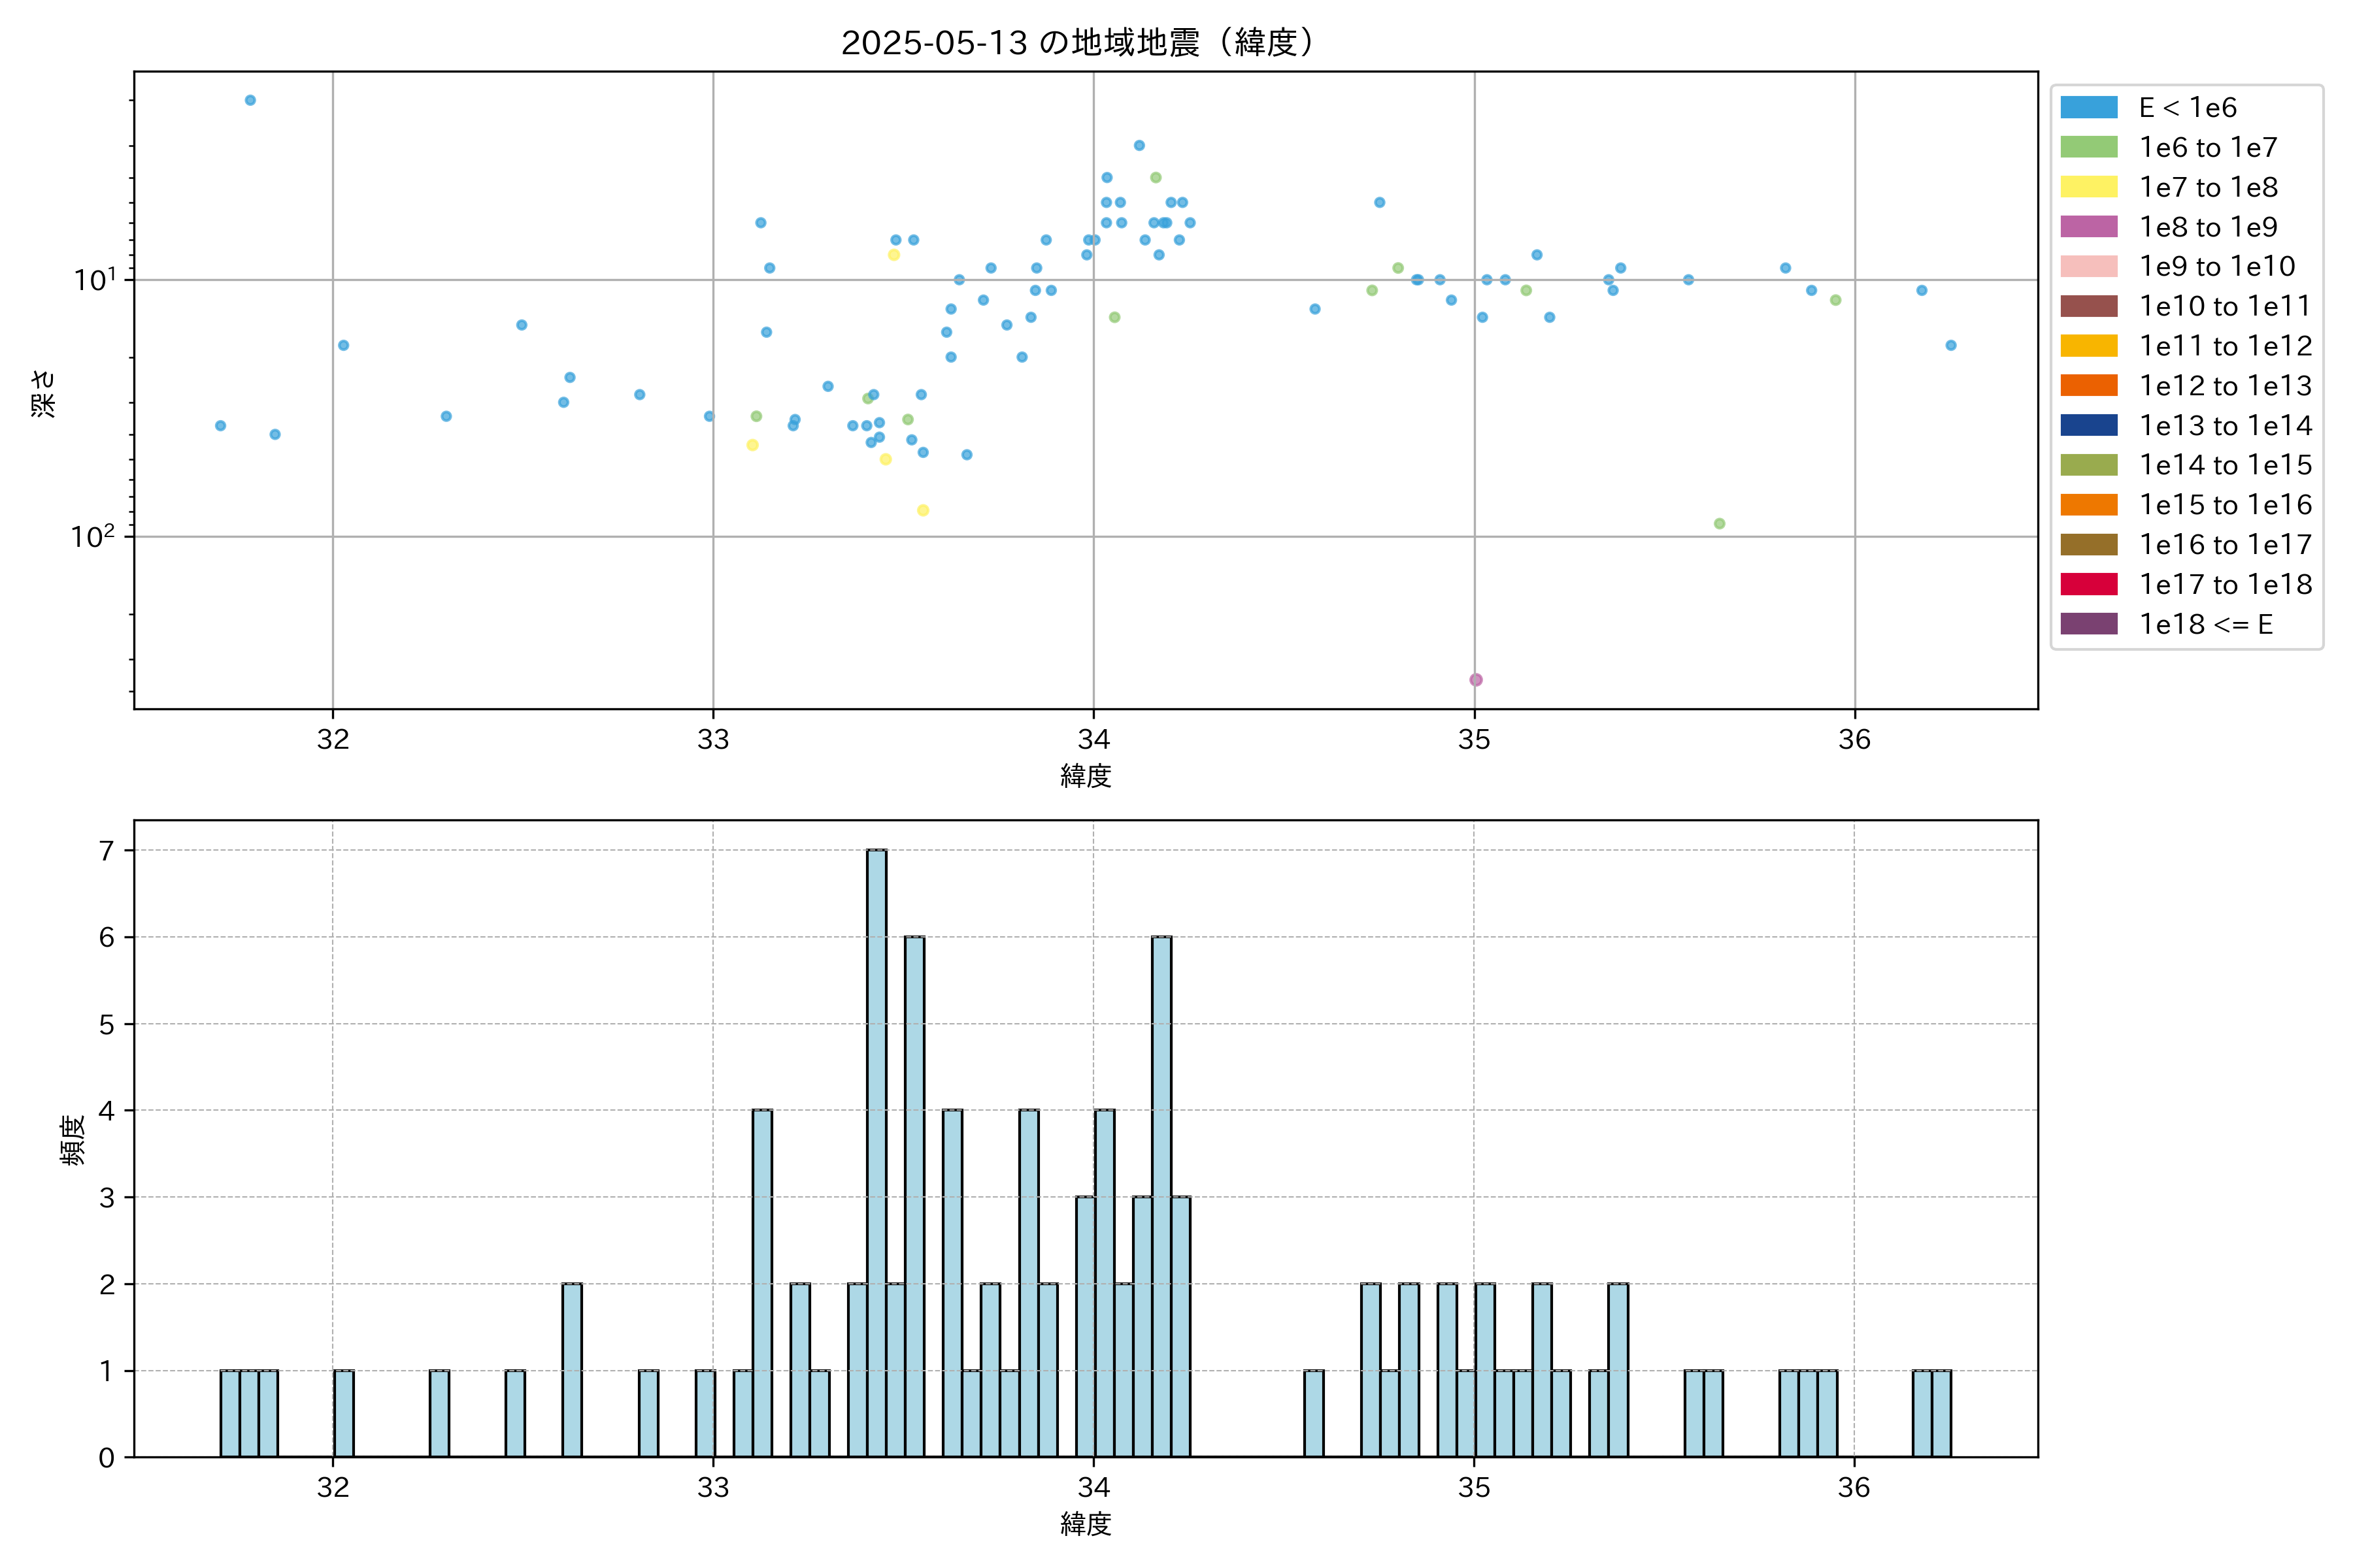Viewport: 2353px width, 1568px height.
Task: Click the yellow 1e7 to 1e8 legend swatch
Action: tap(2088, 187)
